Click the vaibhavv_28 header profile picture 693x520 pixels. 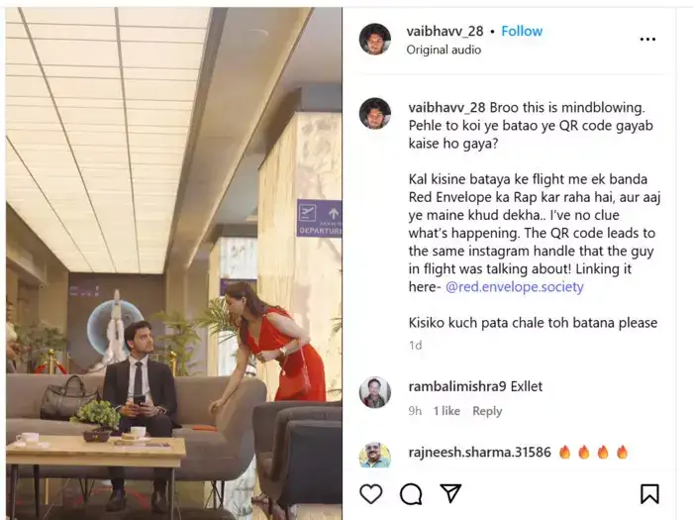[x=375, y=39]
